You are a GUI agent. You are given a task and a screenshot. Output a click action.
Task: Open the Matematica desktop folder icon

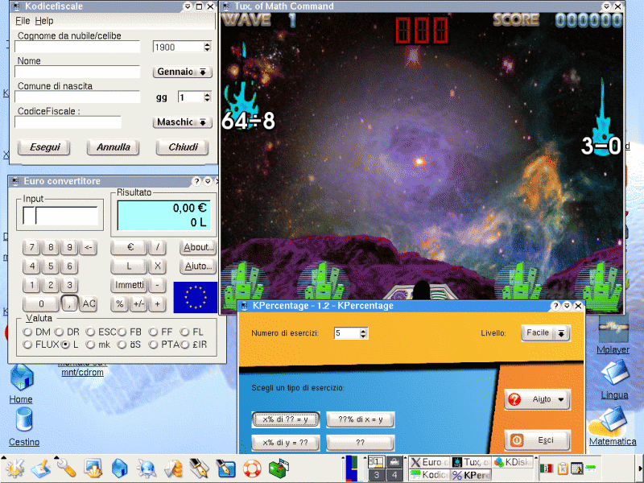click(x=613, y=427)
